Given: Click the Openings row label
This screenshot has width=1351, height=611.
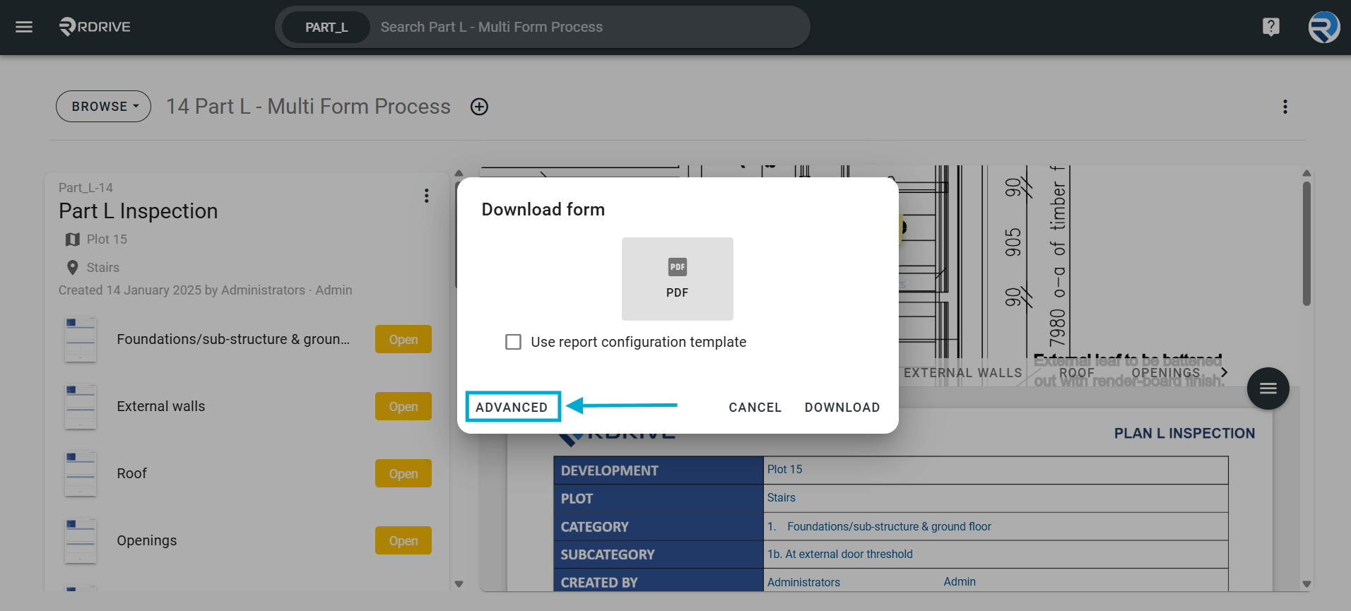Looking at the screenshot, I should tap(146, 541).
